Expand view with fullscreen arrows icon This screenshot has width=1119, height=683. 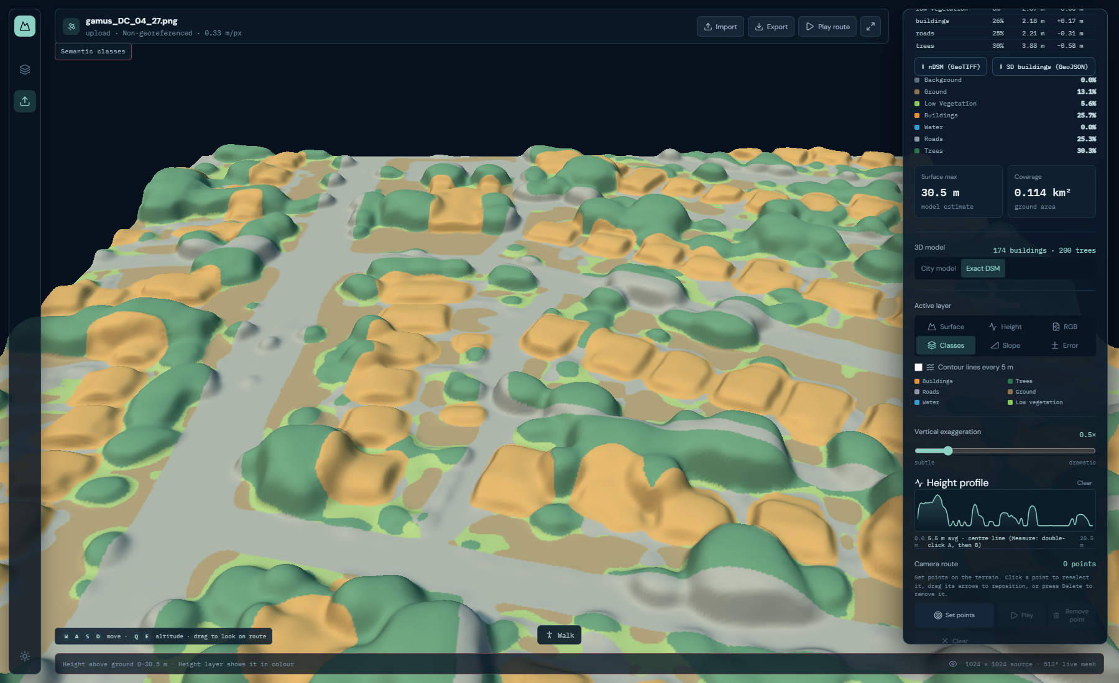(x=870, y=27)
